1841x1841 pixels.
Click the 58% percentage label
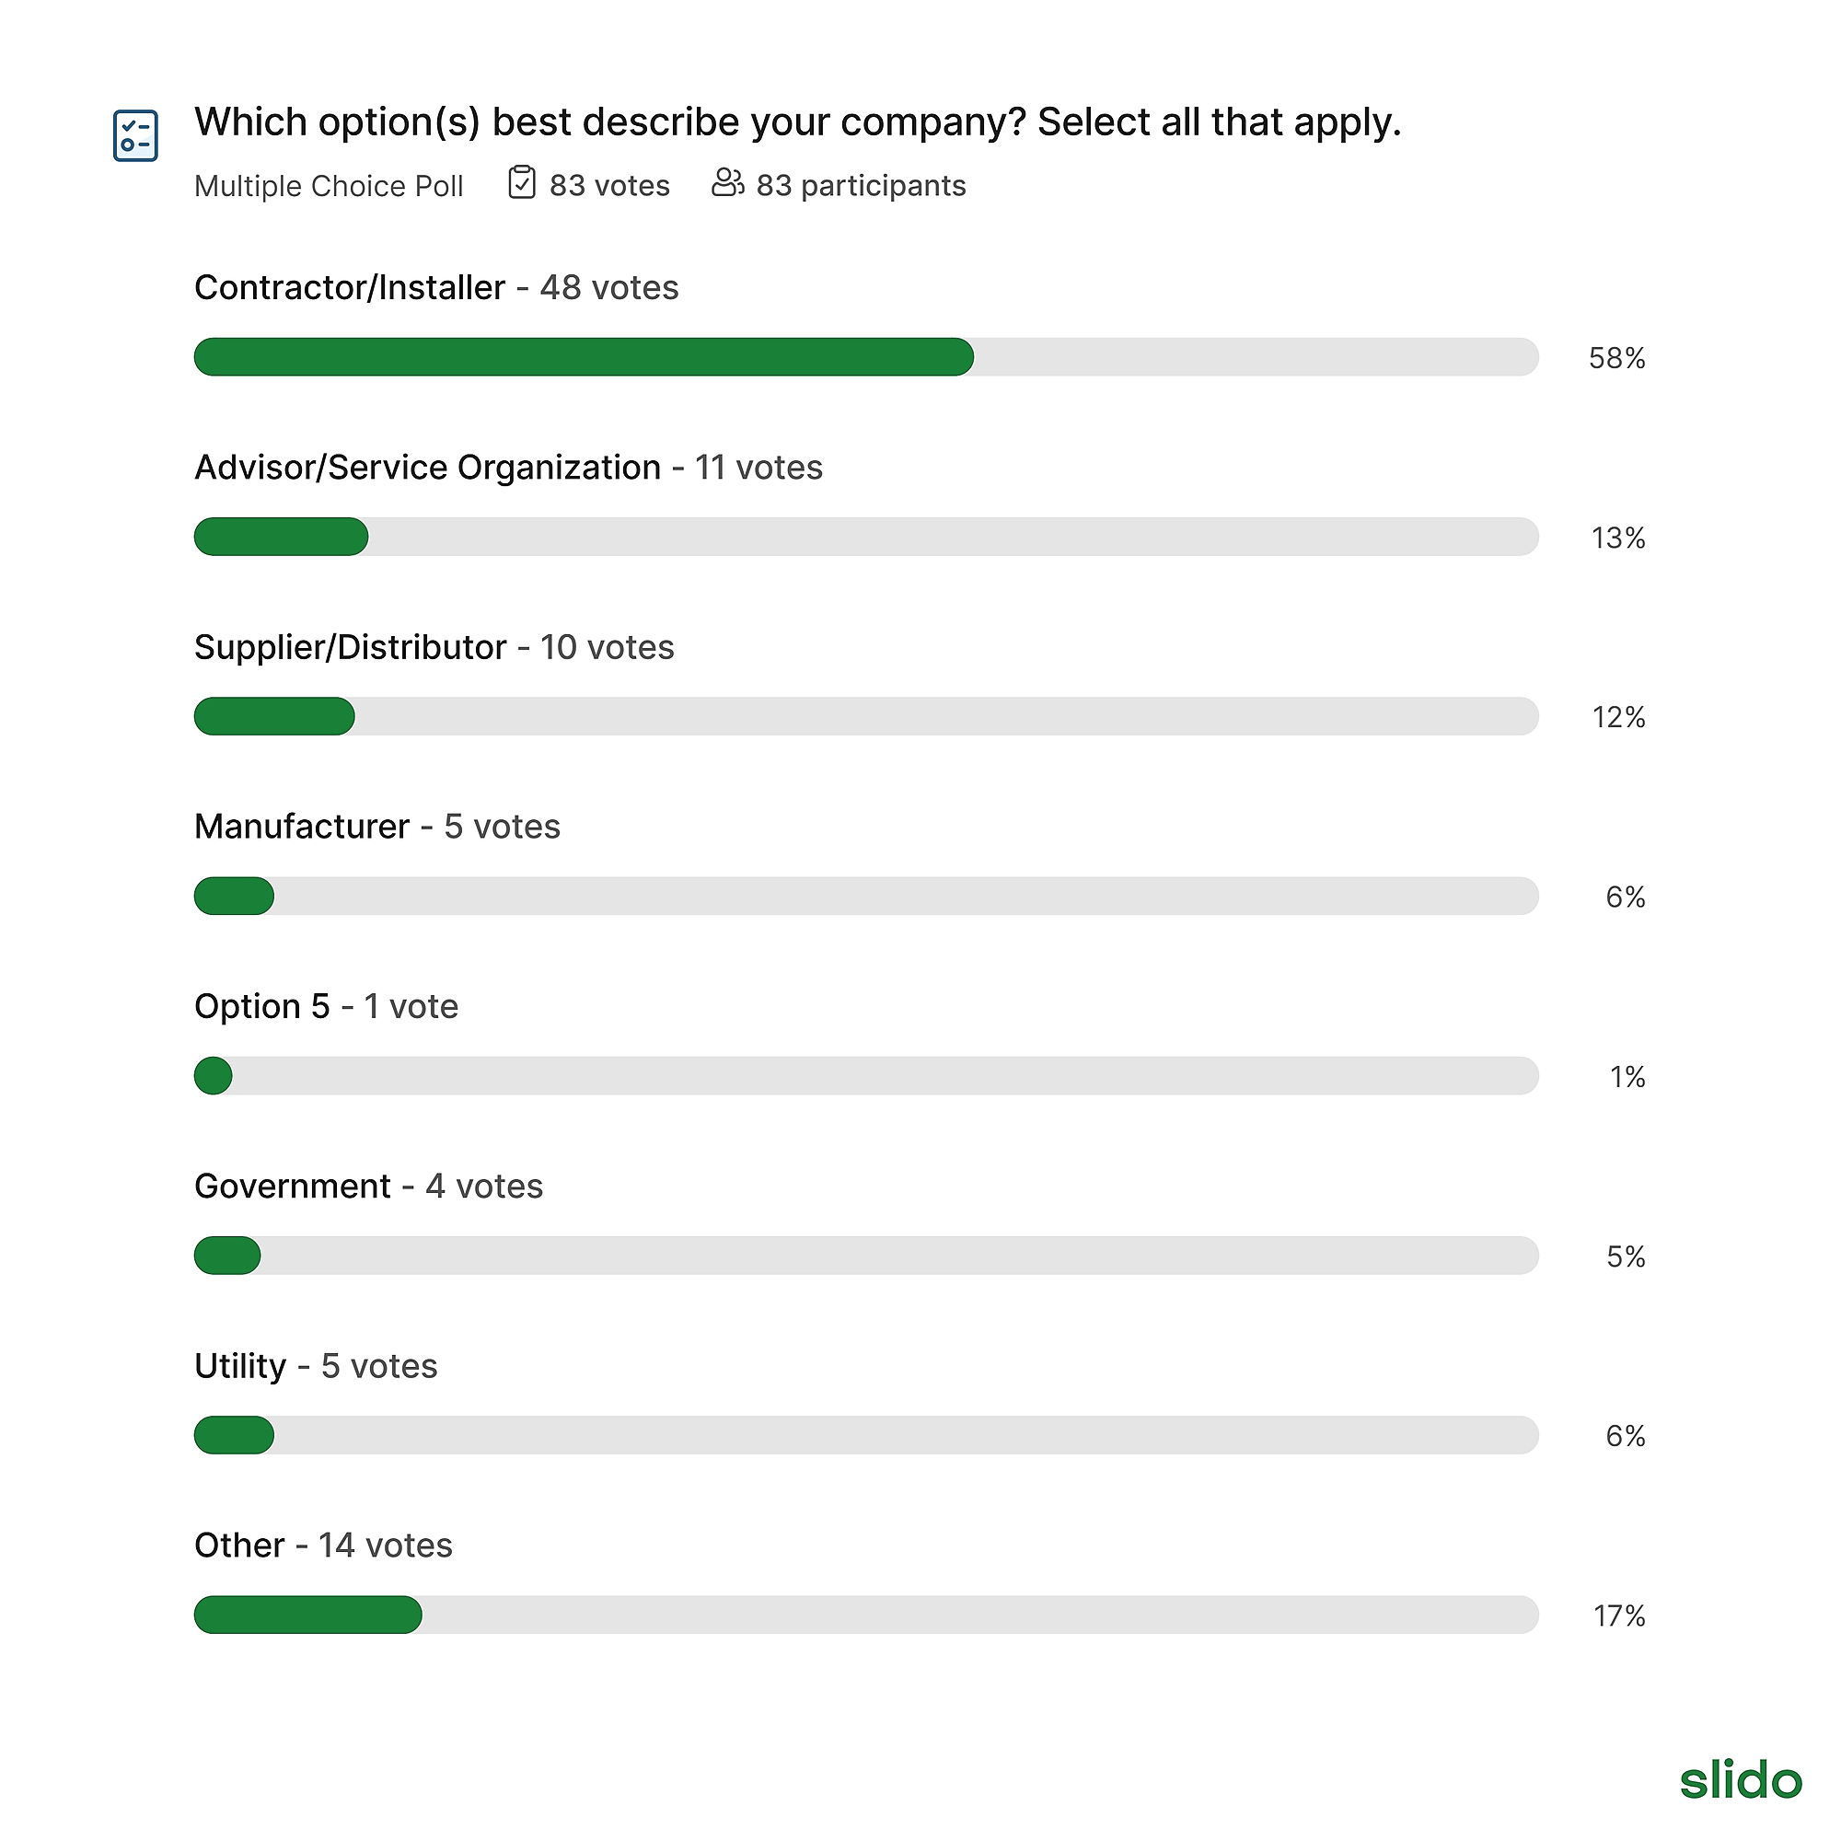point(1617,358)
